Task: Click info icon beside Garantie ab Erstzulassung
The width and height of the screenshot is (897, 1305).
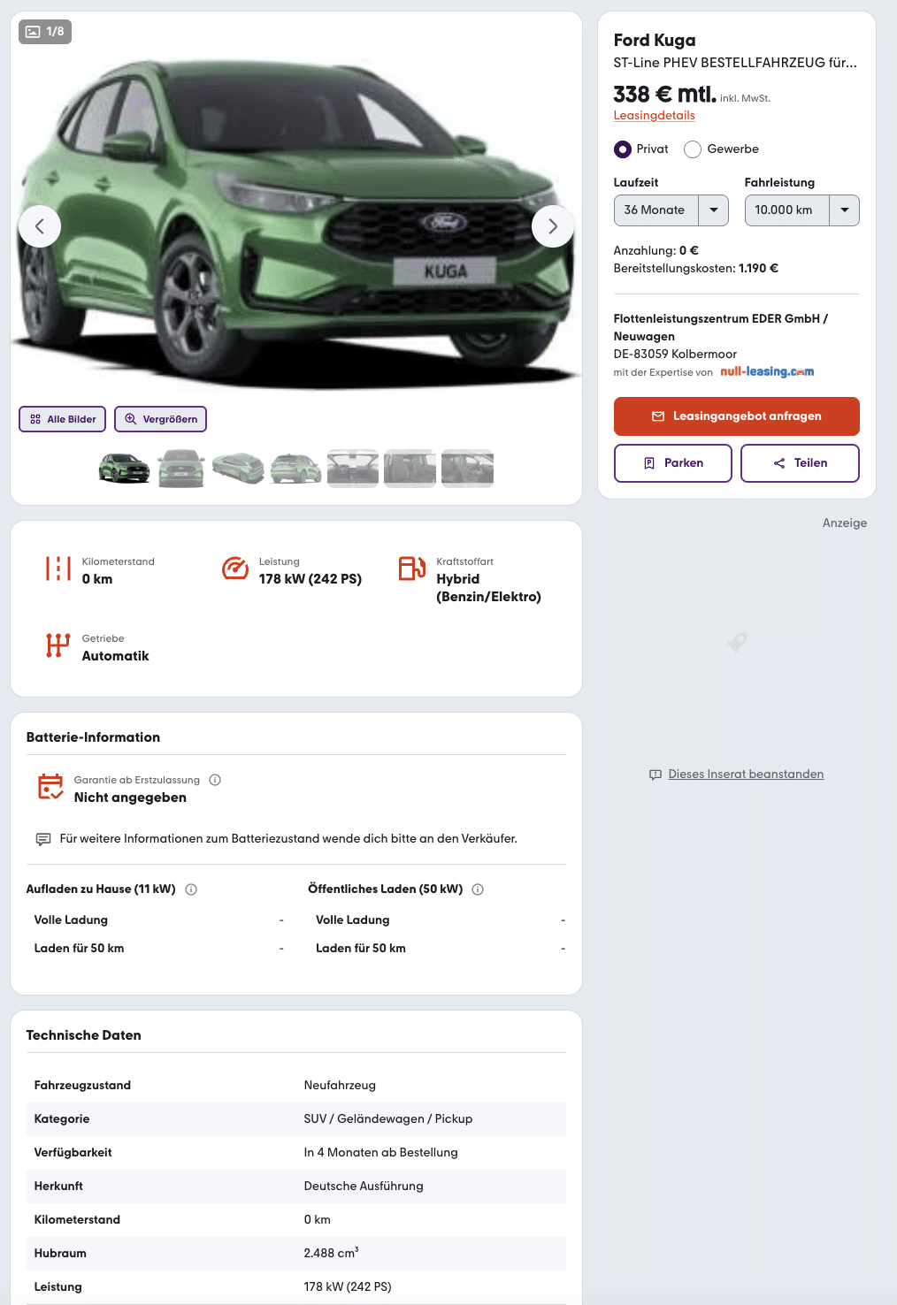Action: point(215,780)
